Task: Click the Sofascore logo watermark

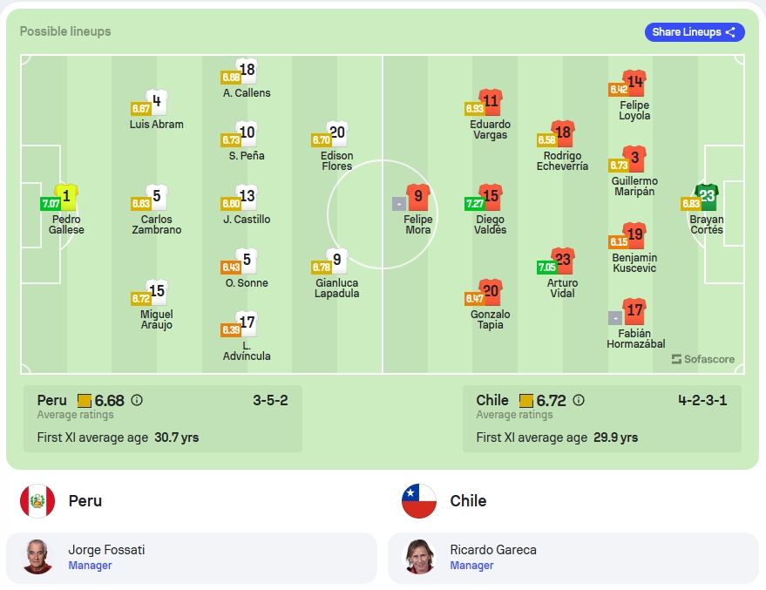Action: tap(703, 359)
